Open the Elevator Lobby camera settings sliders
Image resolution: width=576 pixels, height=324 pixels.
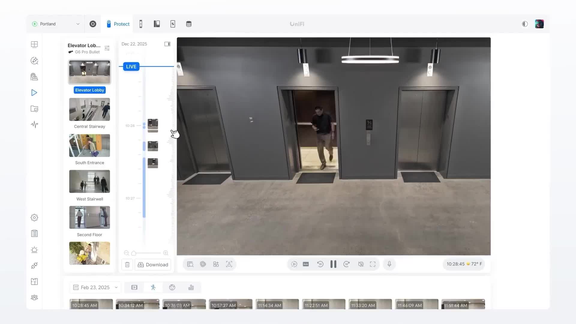click(x=107, y=48)
